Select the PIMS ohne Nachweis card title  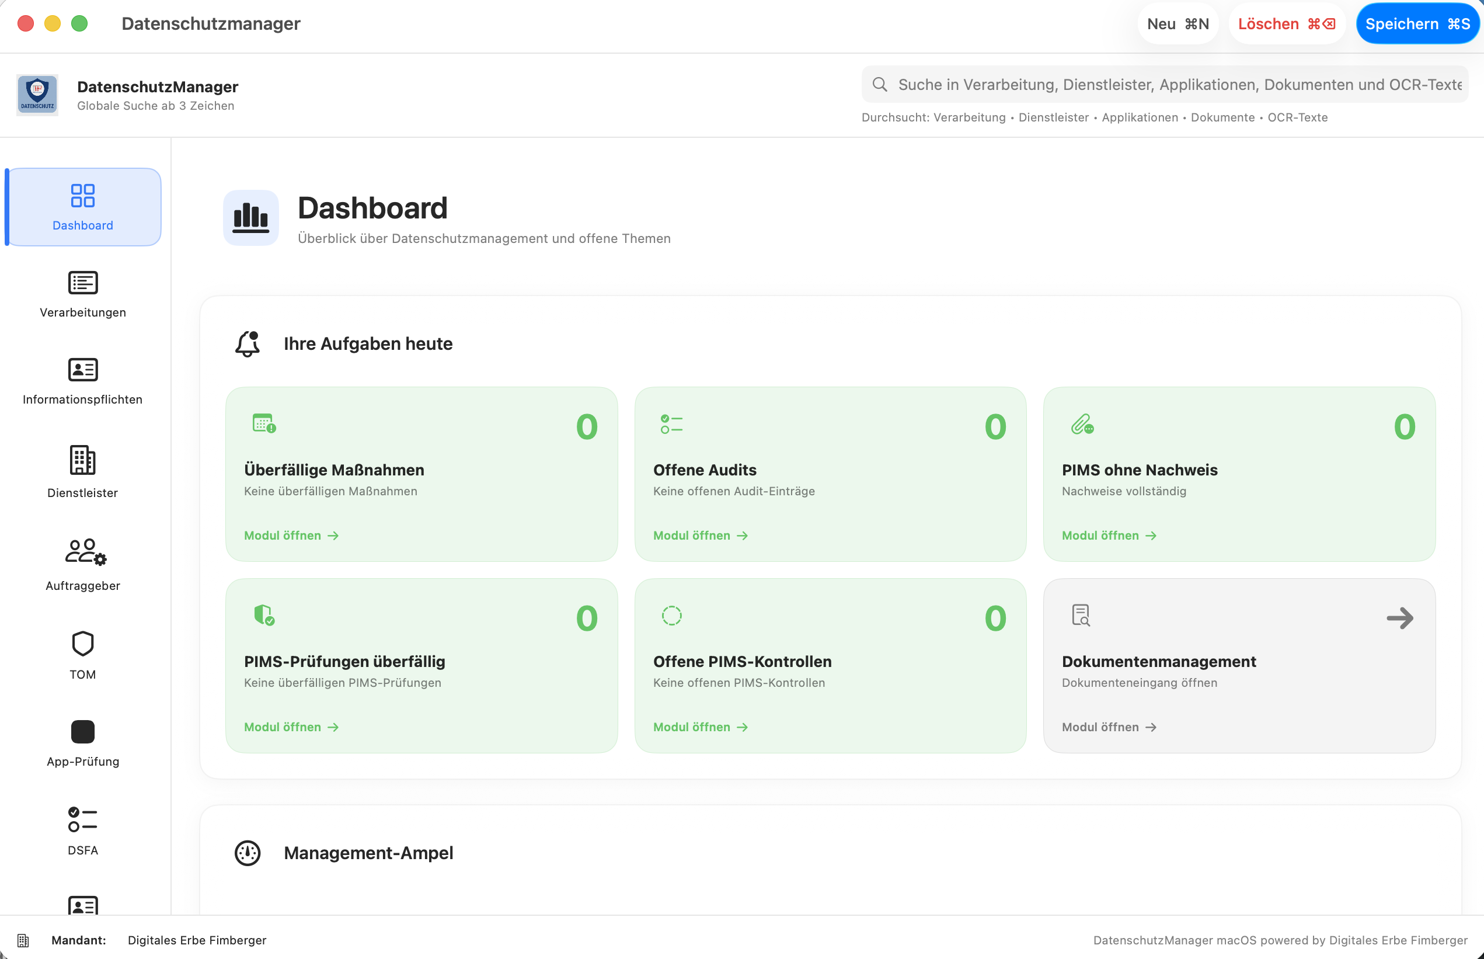pyautogui.click(x=1140, y=470)
